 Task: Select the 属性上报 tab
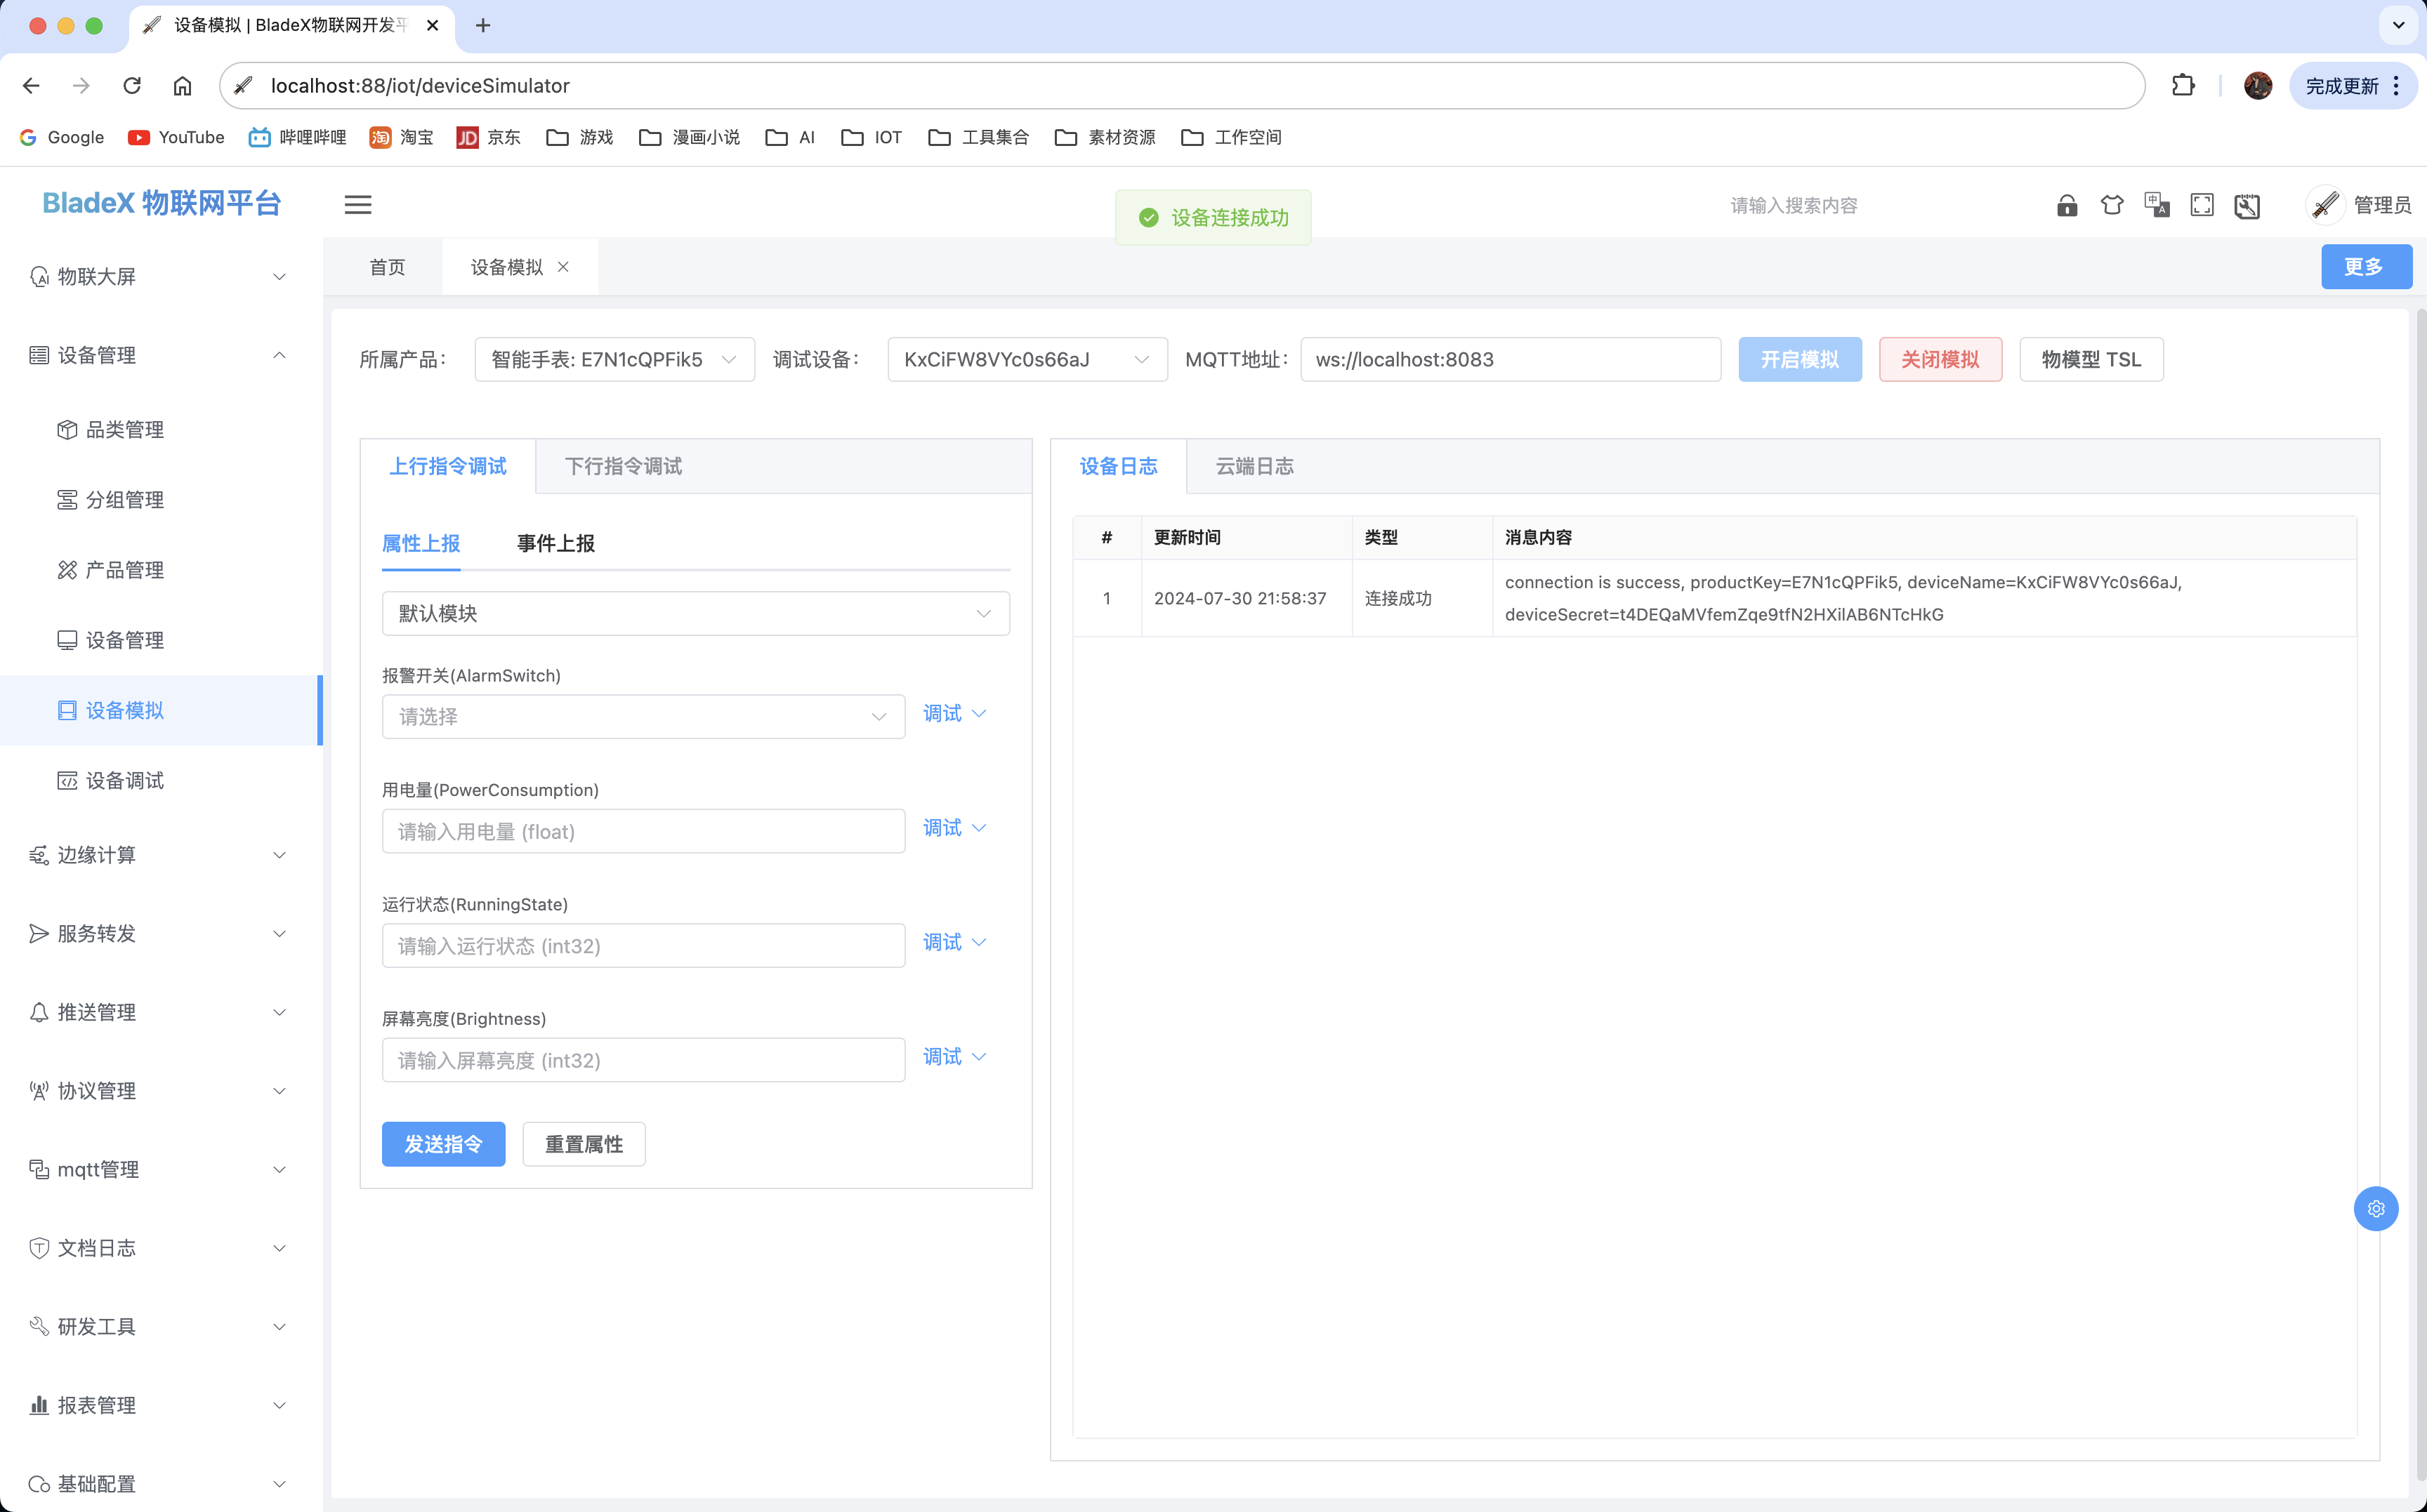click(x=421, y=544)
